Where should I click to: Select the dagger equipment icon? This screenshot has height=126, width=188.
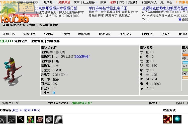[12, 119]
